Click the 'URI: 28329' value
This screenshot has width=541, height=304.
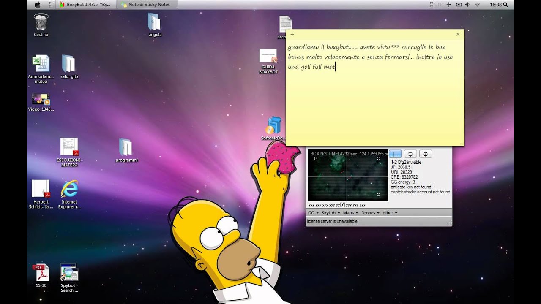pos(402,172)
